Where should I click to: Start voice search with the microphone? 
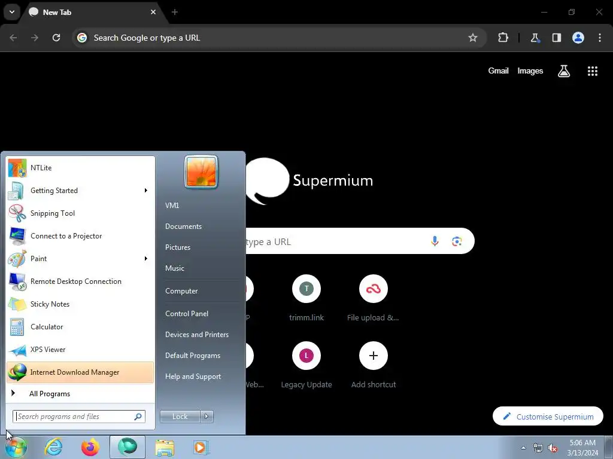(x=435, y=241)
